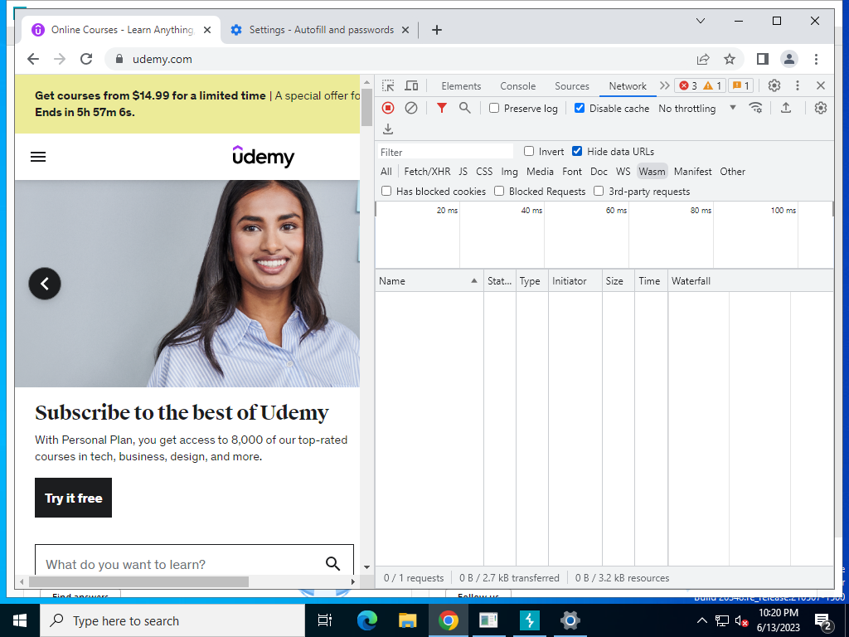Image resolution: width=849 pixels, height=637 pixels.
Task: Switch to Sources tab
Action: tap(572, 86)
